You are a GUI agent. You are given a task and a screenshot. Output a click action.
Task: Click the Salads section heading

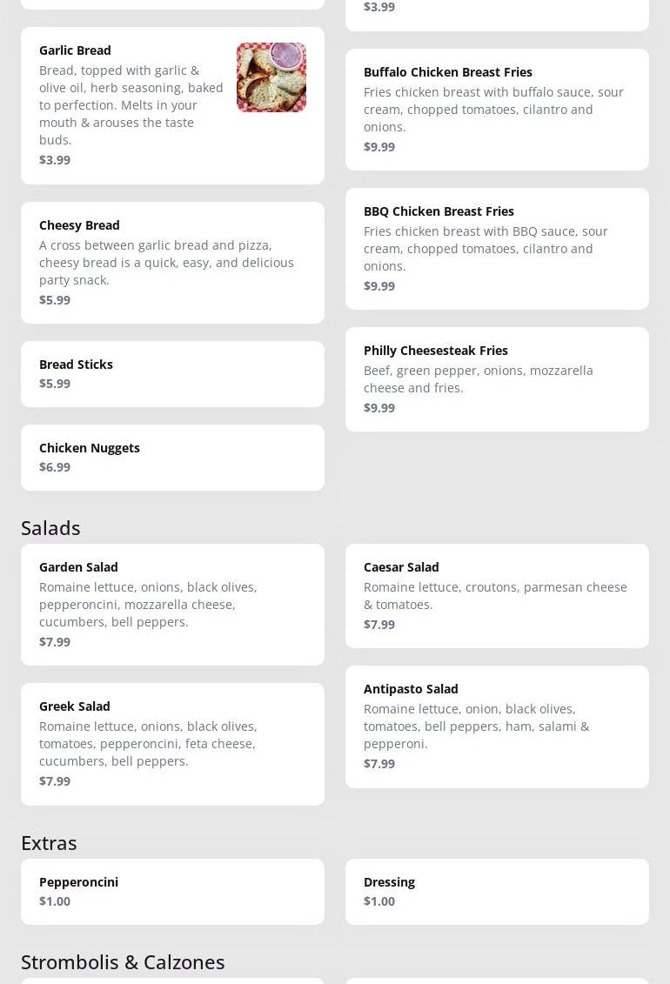point(50,528)
